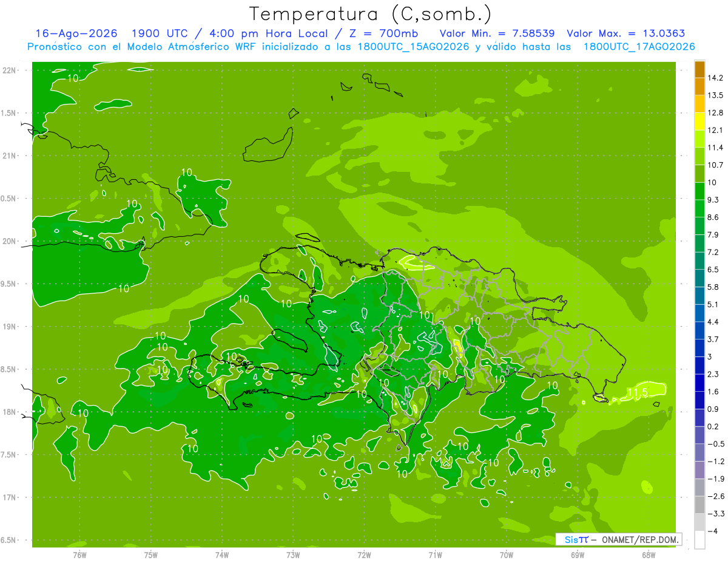
Task: Click the "0.2" colorbar label
Action: pos(713,426)
